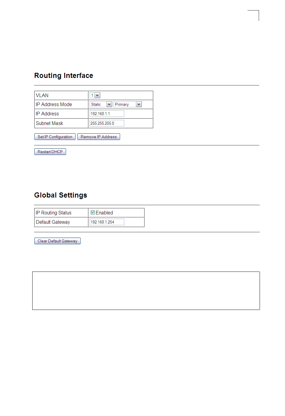Open the Primary address type dropdown
Viewport: 285px width, 416px height.
[x=128, y=104]
